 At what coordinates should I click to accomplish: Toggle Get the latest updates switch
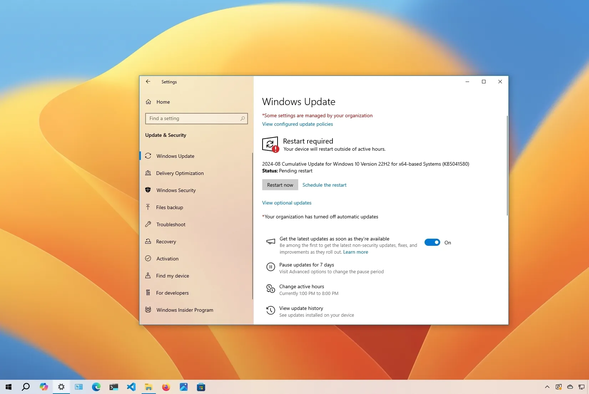tap(432, 242)
